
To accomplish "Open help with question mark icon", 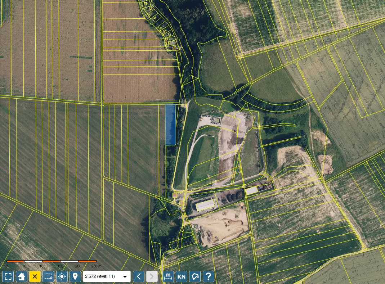I will pyautogui.click(x=209, y=276).
